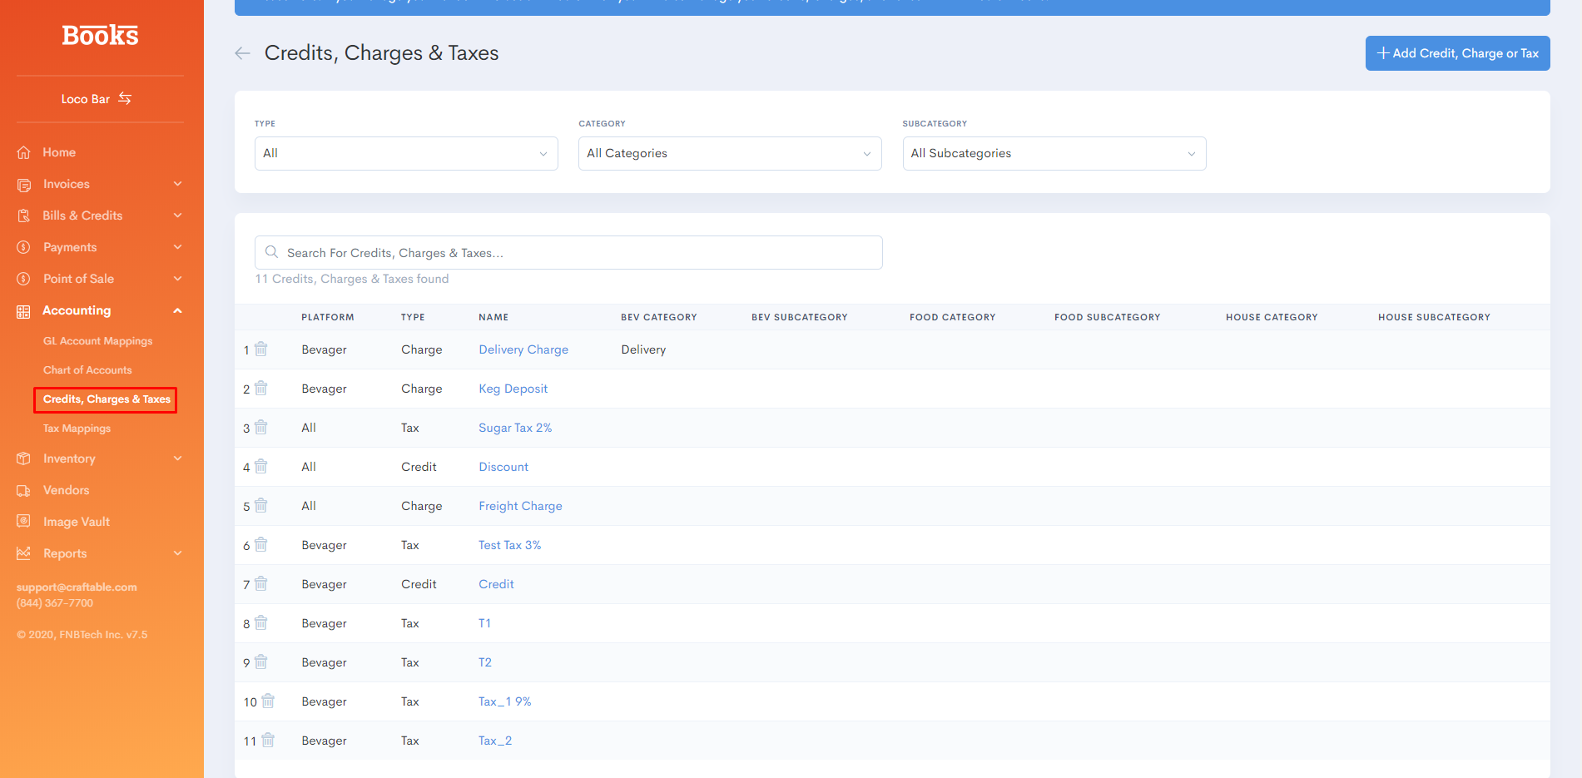Viewport: 1582px width, 778px height.
Task: Open the Type filter dropdown
Action: (x=406, y=153)
